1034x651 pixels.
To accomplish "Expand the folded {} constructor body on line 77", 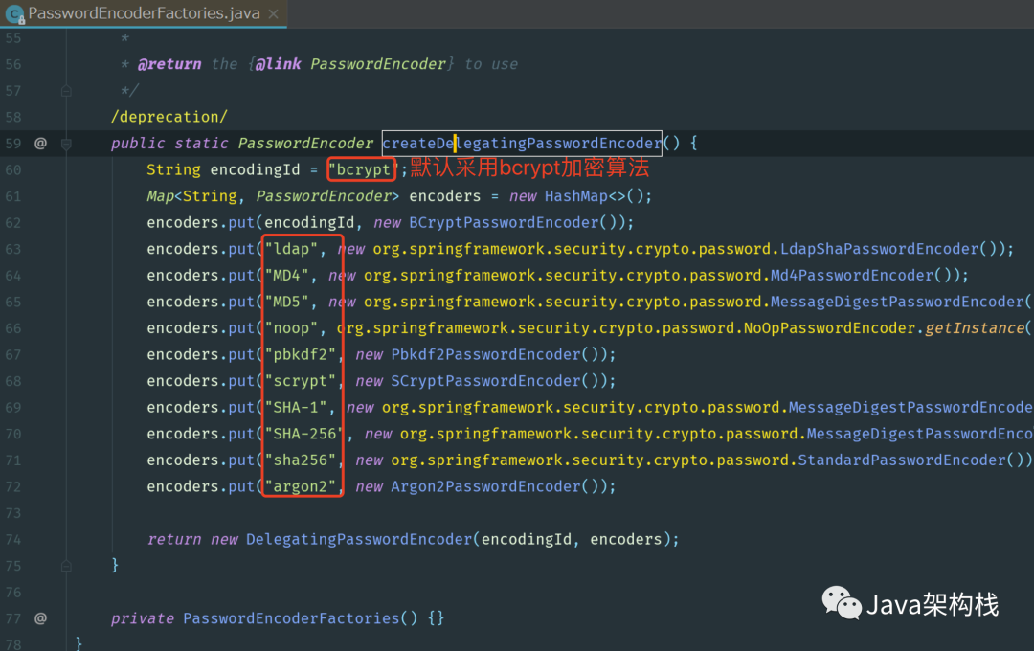I will pos(436,618).
